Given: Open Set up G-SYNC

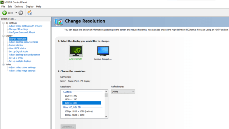Looking at the screenshot, I should 16,58.
